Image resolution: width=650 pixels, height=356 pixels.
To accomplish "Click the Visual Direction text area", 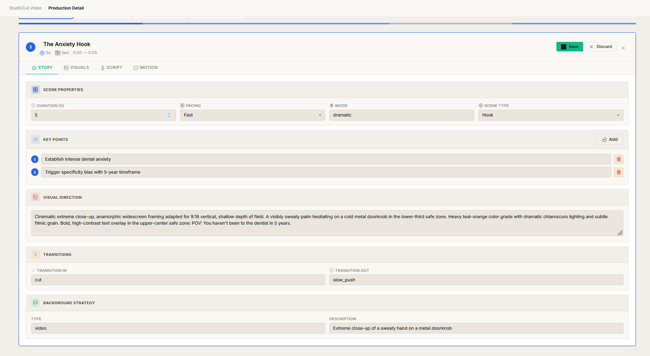I will coord(327,223).
